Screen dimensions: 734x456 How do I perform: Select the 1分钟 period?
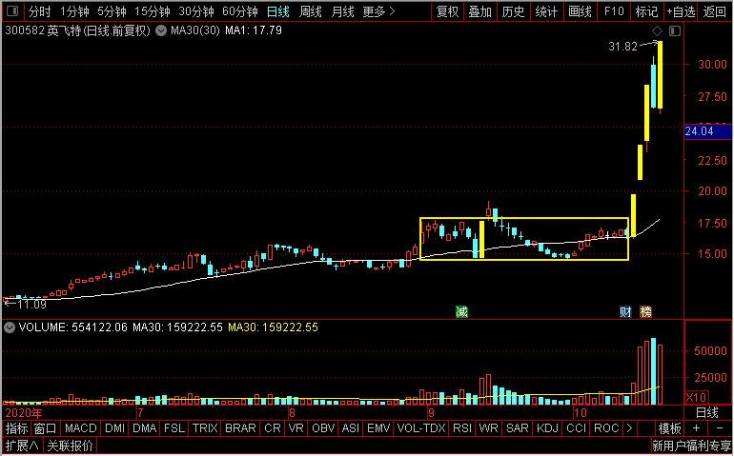click(74, 11)
